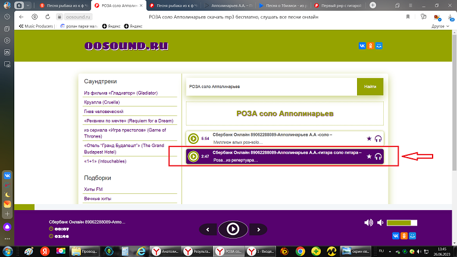Open the tab group dropdown arrow
This screenshot has height=257, width=457.
click(x=28, y=5)
